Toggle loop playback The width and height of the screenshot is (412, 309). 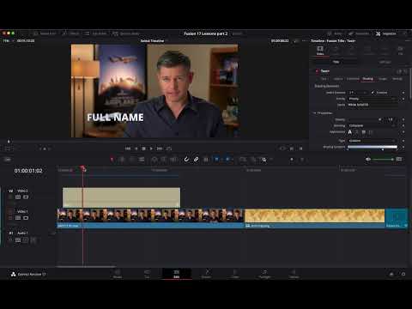coord(169,148)
